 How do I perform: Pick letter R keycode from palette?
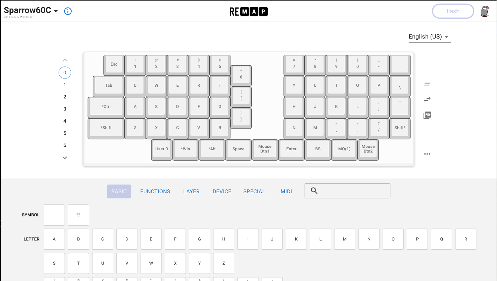[x=466, y=239]
